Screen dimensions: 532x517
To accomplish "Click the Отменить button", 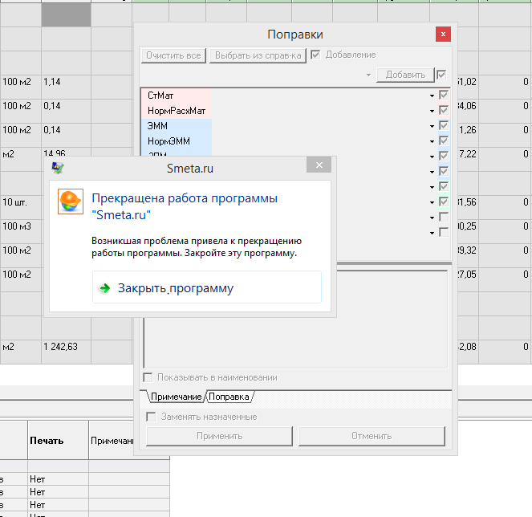I will pos(372,436).
